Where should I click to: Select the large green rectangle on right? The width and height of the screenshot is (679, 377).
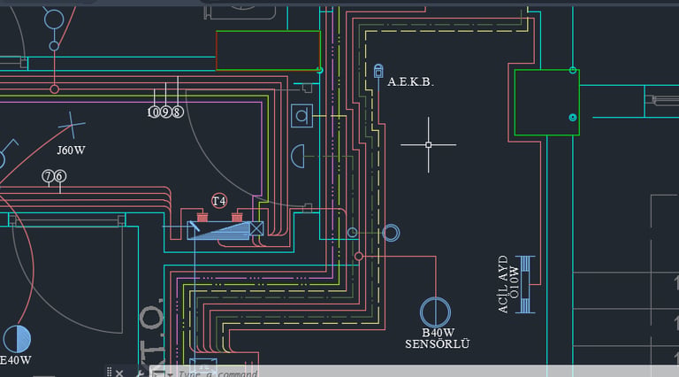(547, 103)
